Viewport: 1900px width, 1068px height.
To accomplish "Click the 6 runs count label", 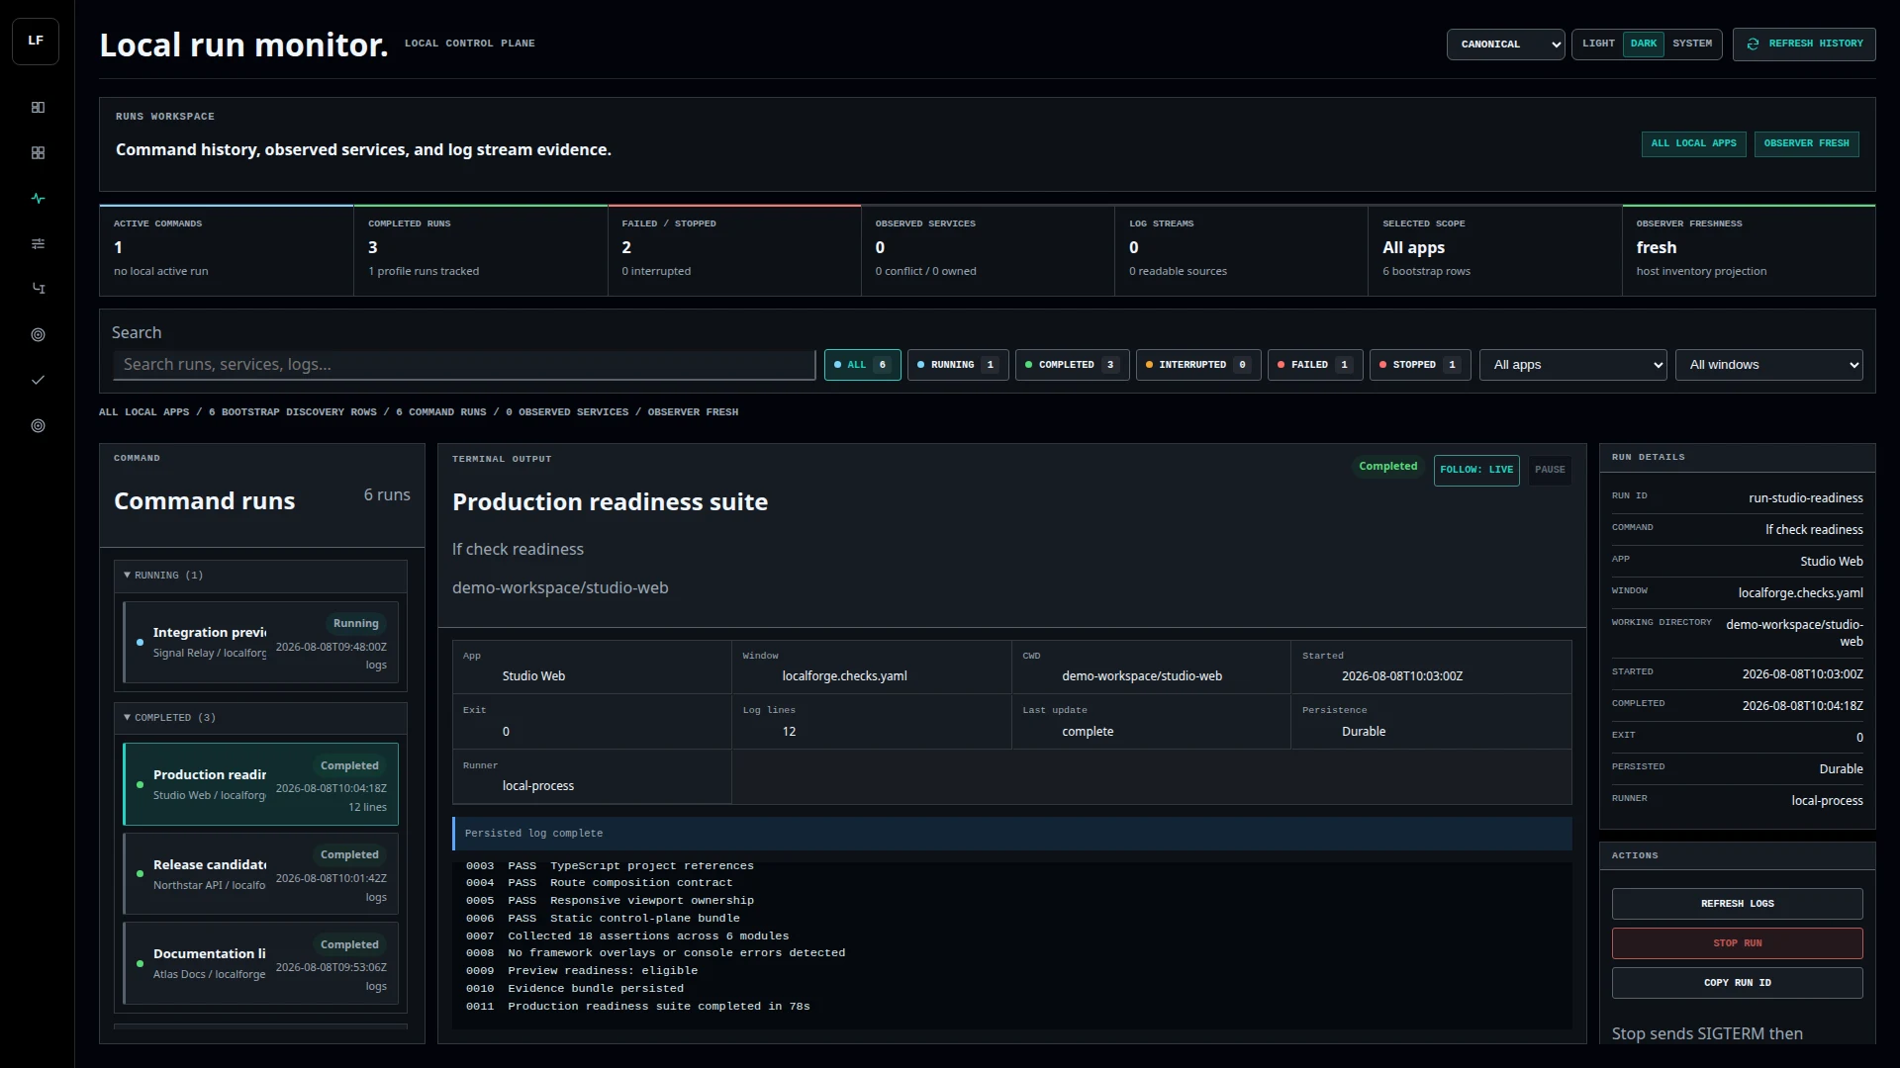I will 387,495.
